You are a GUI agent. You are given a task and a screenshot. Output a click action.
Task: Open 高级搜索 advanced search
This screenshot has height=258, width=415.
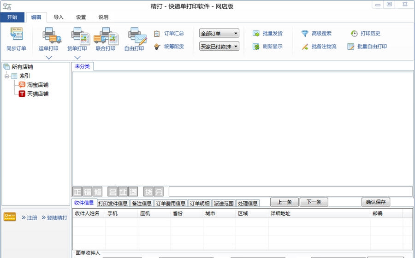pos(316,34)
